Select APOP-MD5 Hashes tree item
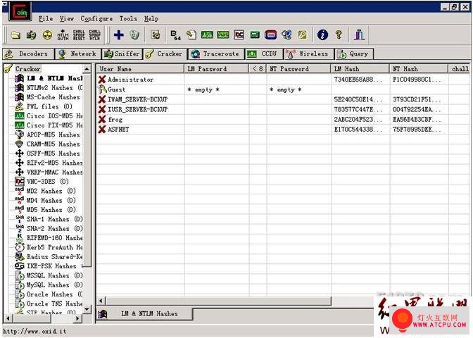The width and height of the screenshot is (473, 338). click(49, 134)
